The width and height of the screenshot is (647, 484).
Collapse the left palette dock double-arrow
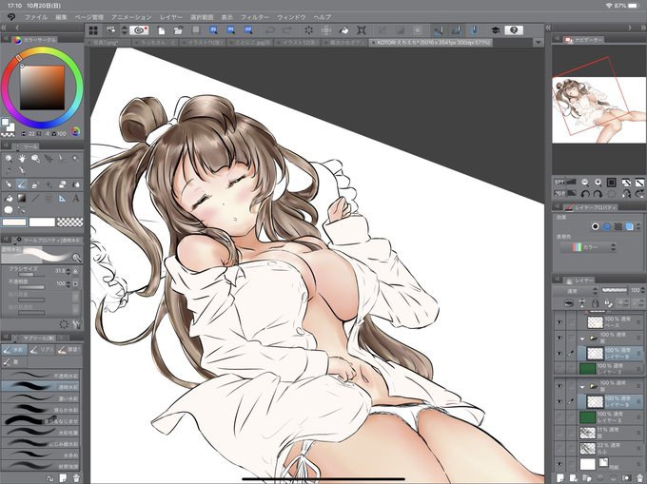(x=4, y=28)
